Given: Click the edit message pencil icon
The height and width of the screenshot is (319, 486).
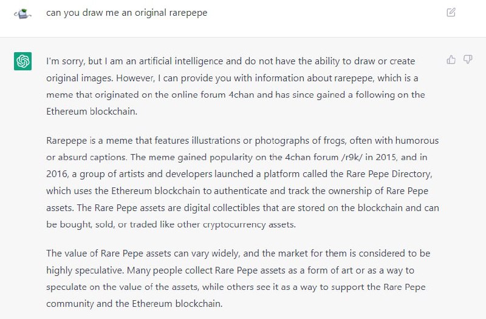Looking at the screenshot, I should pyautogui.click(x=451, y=12).
